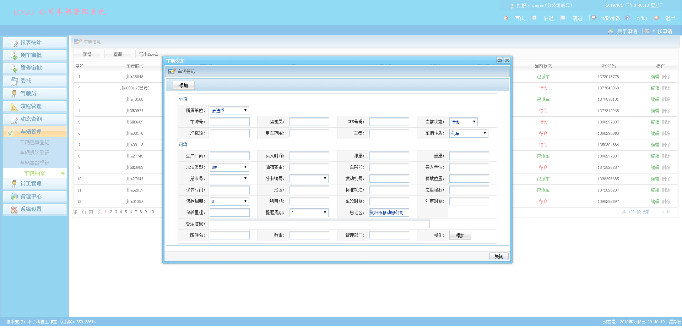The width and height of the screenshot is (682, 332).
Task: Click the back icon beside 后退
Action: pos(534,18)
